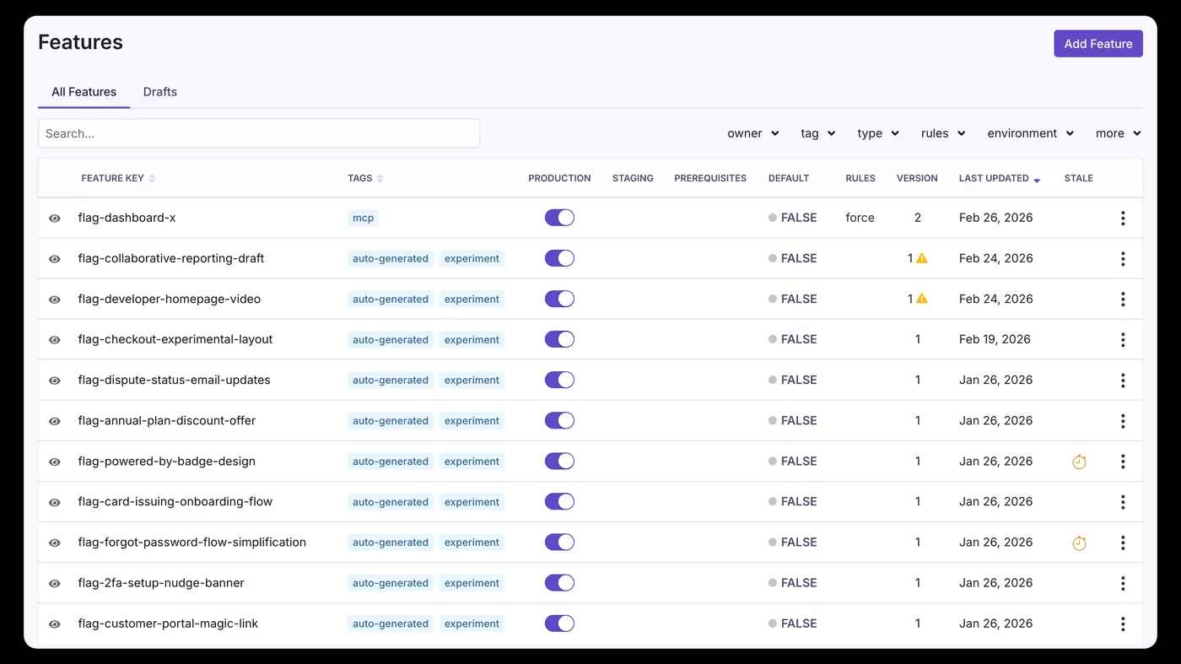
Task: Open three-dot menu for flag-2fa-setup-nudge-banner
Action: click(1123, 583)
